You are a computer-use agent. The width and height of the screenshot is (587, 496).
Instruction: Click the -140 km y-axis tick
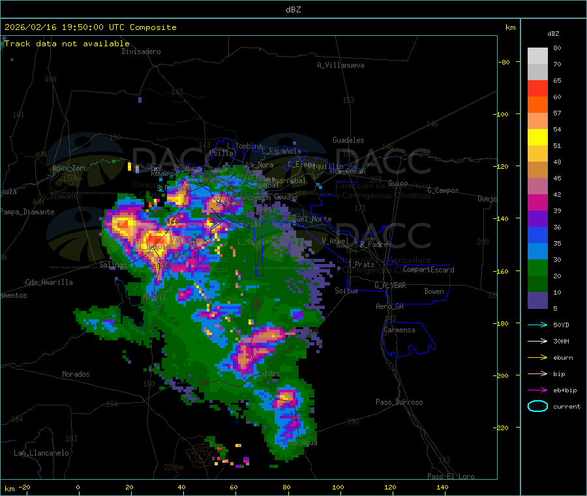point(502,218)
